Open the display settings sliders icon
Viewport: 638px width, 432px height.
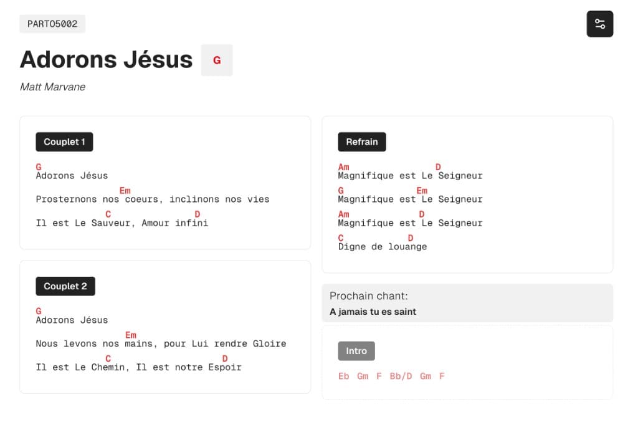(x=599, y=24)
